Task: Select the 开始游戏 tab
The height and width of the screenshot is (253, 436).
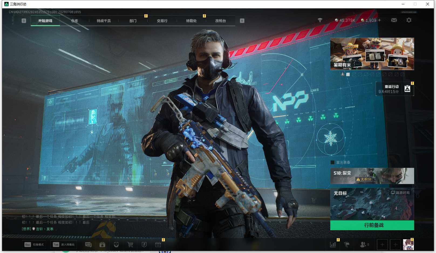Action: click(45, 21)
